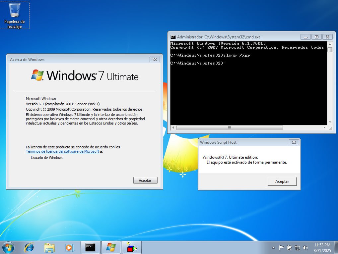338x254 pixels.
Task: Click the Action Center flag tray icon
Action: click(281, 247)
